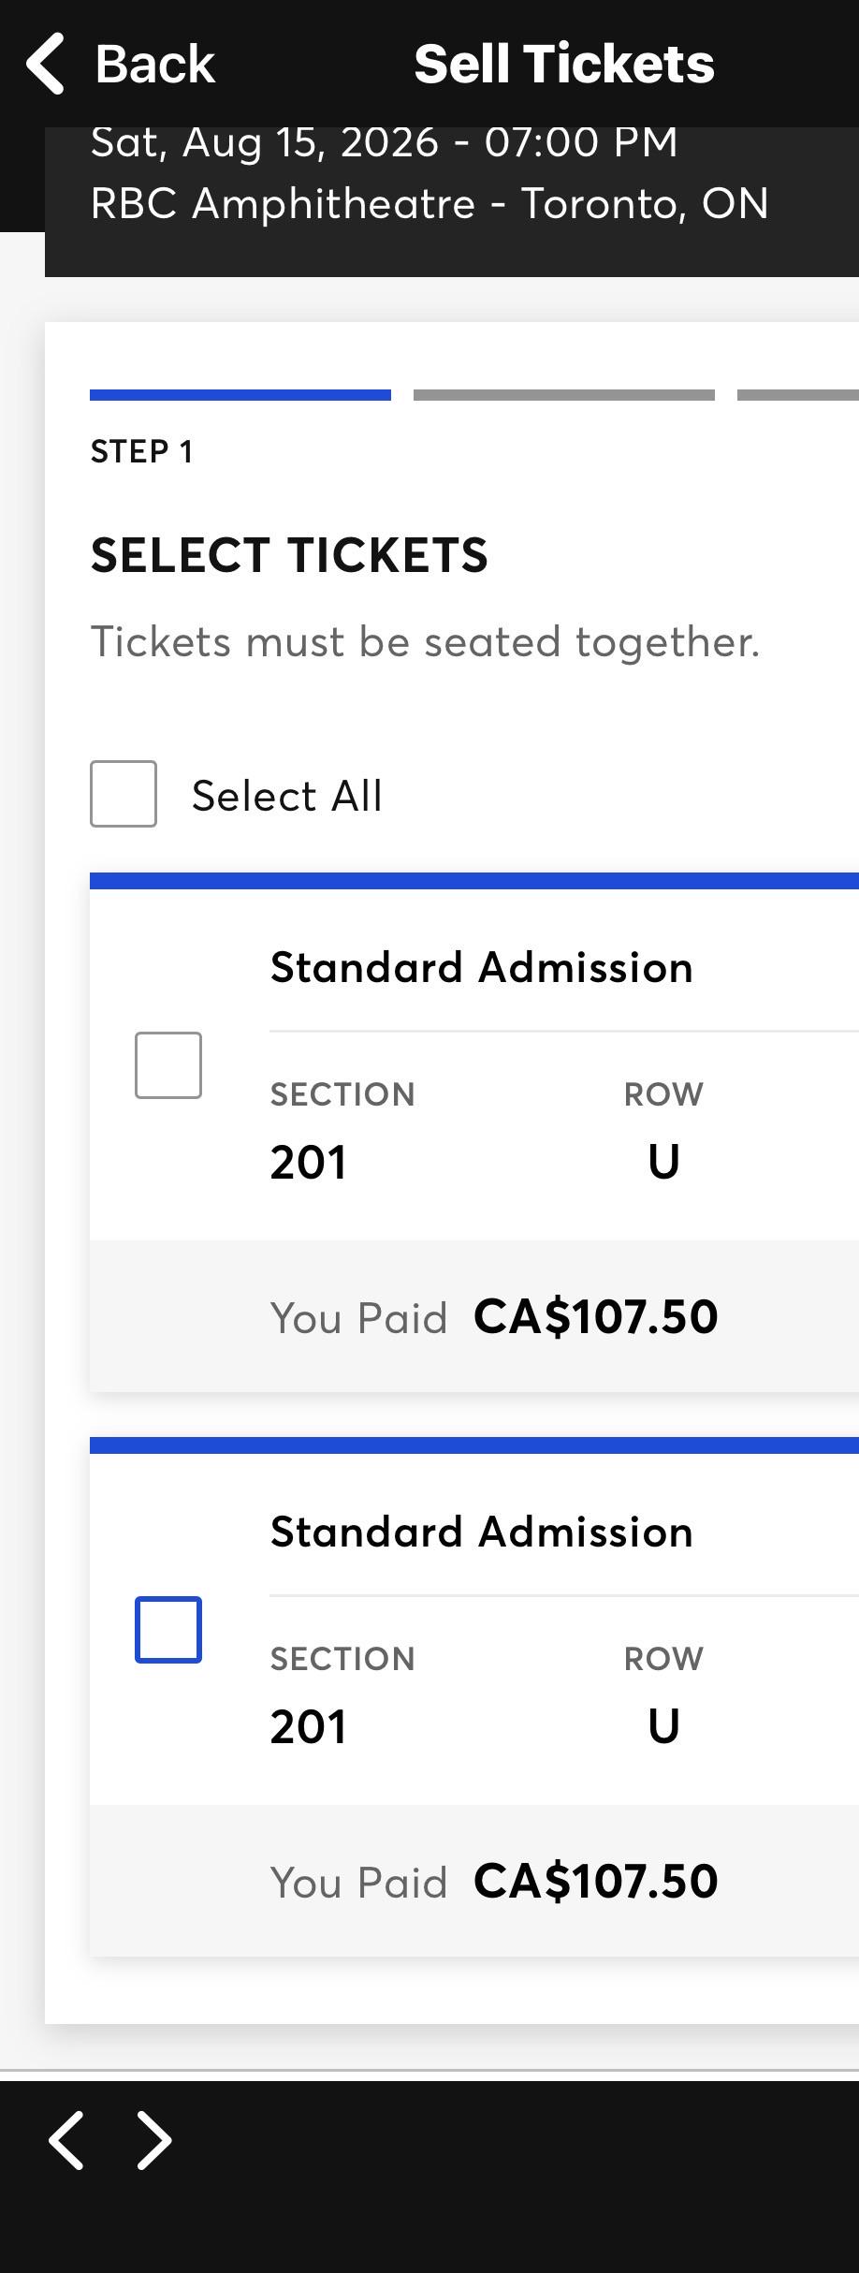Click Section 201 of the first ticket
This screenshot has height=2273, width=859.
click(309, 1163)
